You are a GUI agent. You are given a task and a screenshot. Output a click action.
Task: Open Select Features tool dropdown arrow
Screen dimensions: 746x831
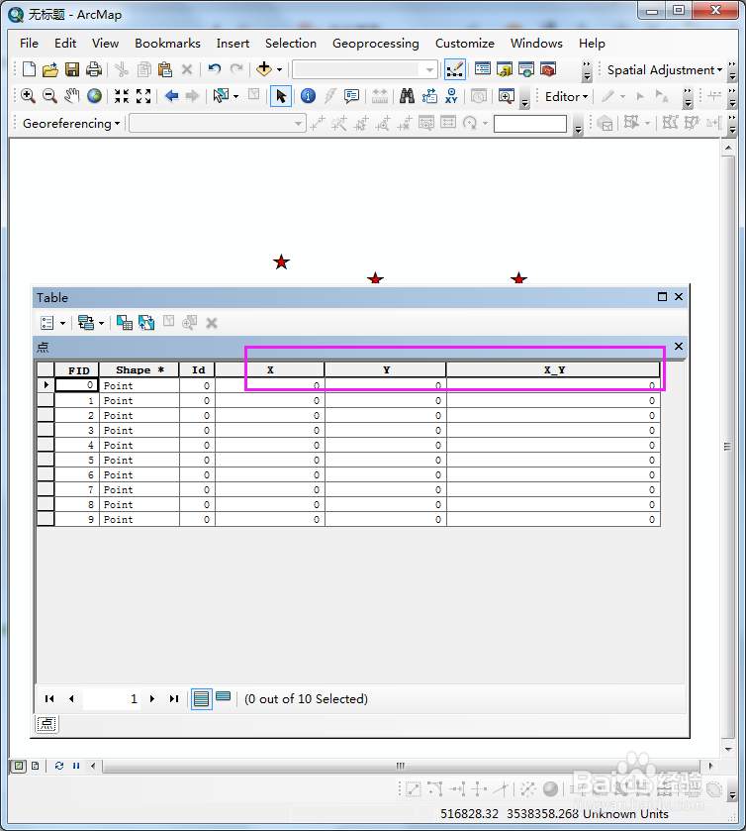click(236, 96)
